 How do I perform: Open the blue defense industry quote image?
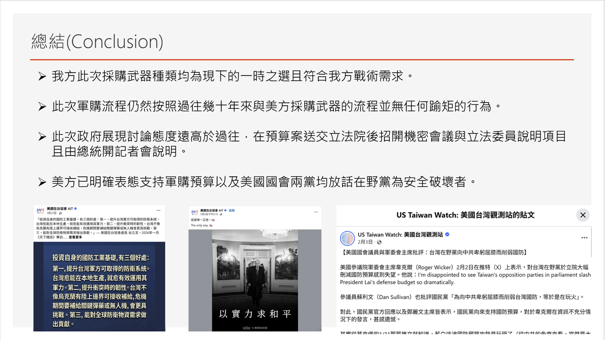coord(99,287)
